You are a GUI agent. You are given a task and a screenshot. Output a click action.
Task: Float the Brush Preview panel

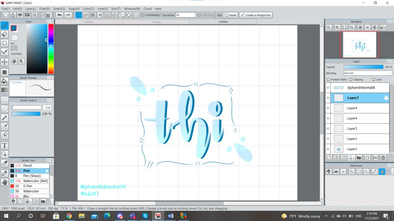coord(48,78)
